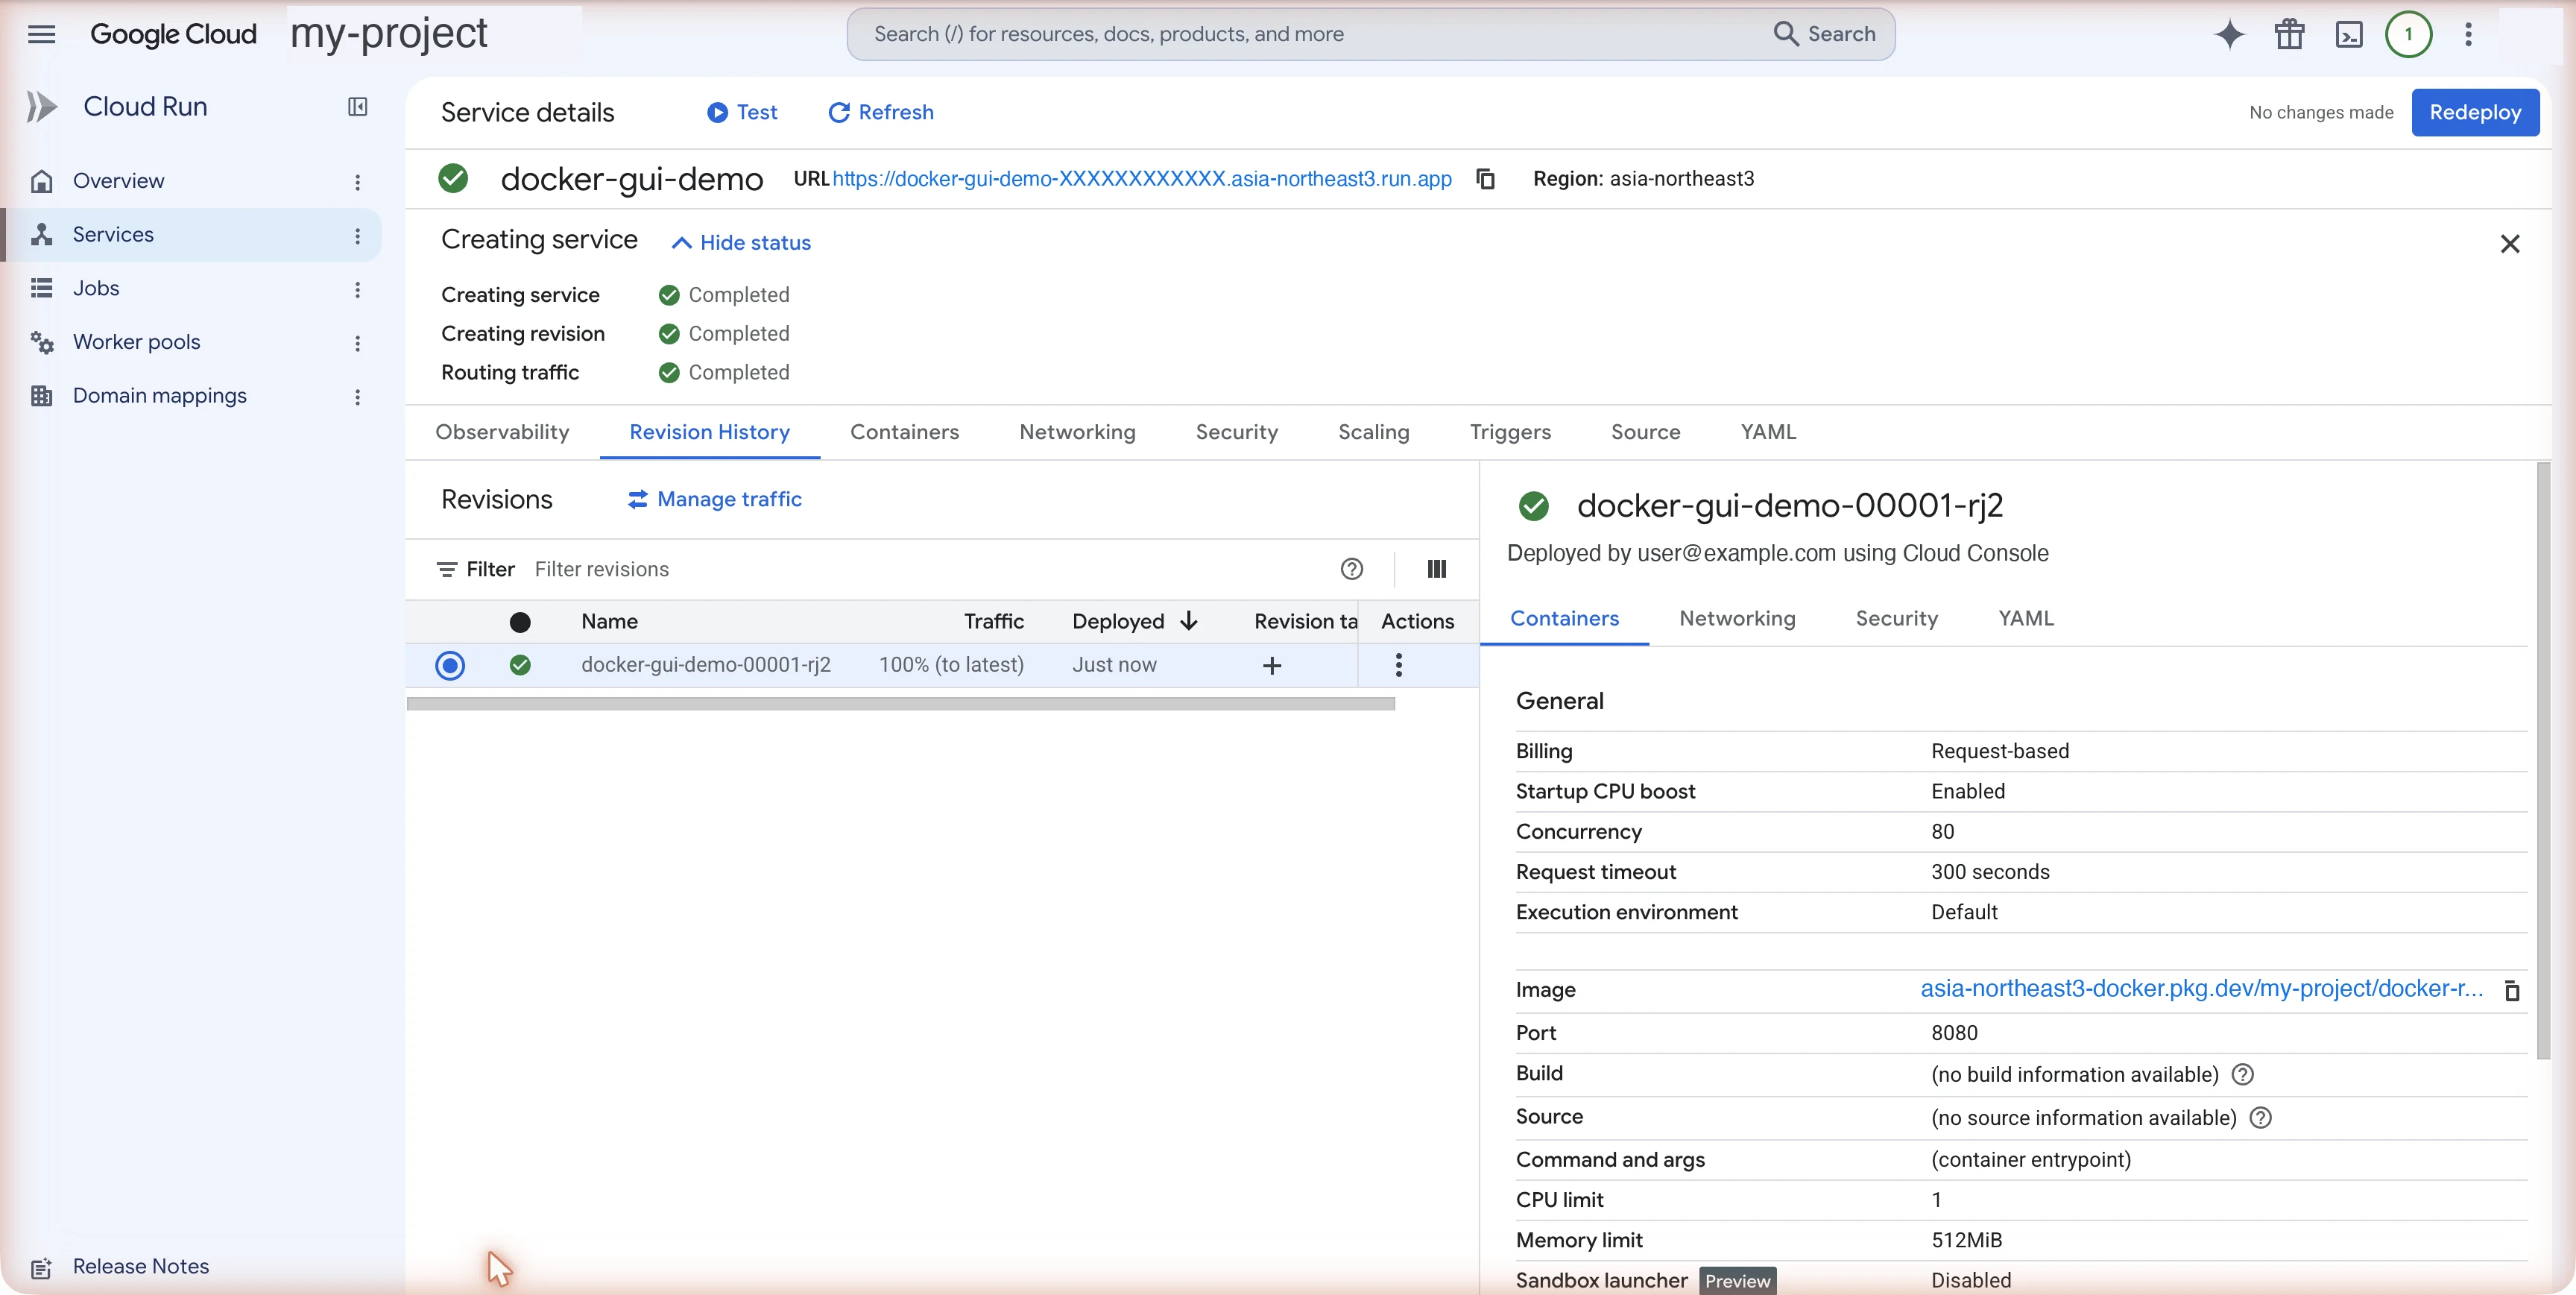Sort by Deployed column arrow
Image resolution: width=2576 pixels, height=1295 pixels.
(x=1188, y=621)
